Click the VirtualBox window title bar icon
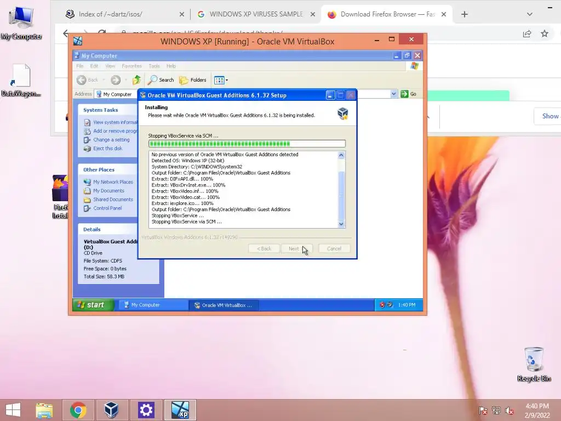The height and width of the screenshot is (421, 561). click(78, 41)
